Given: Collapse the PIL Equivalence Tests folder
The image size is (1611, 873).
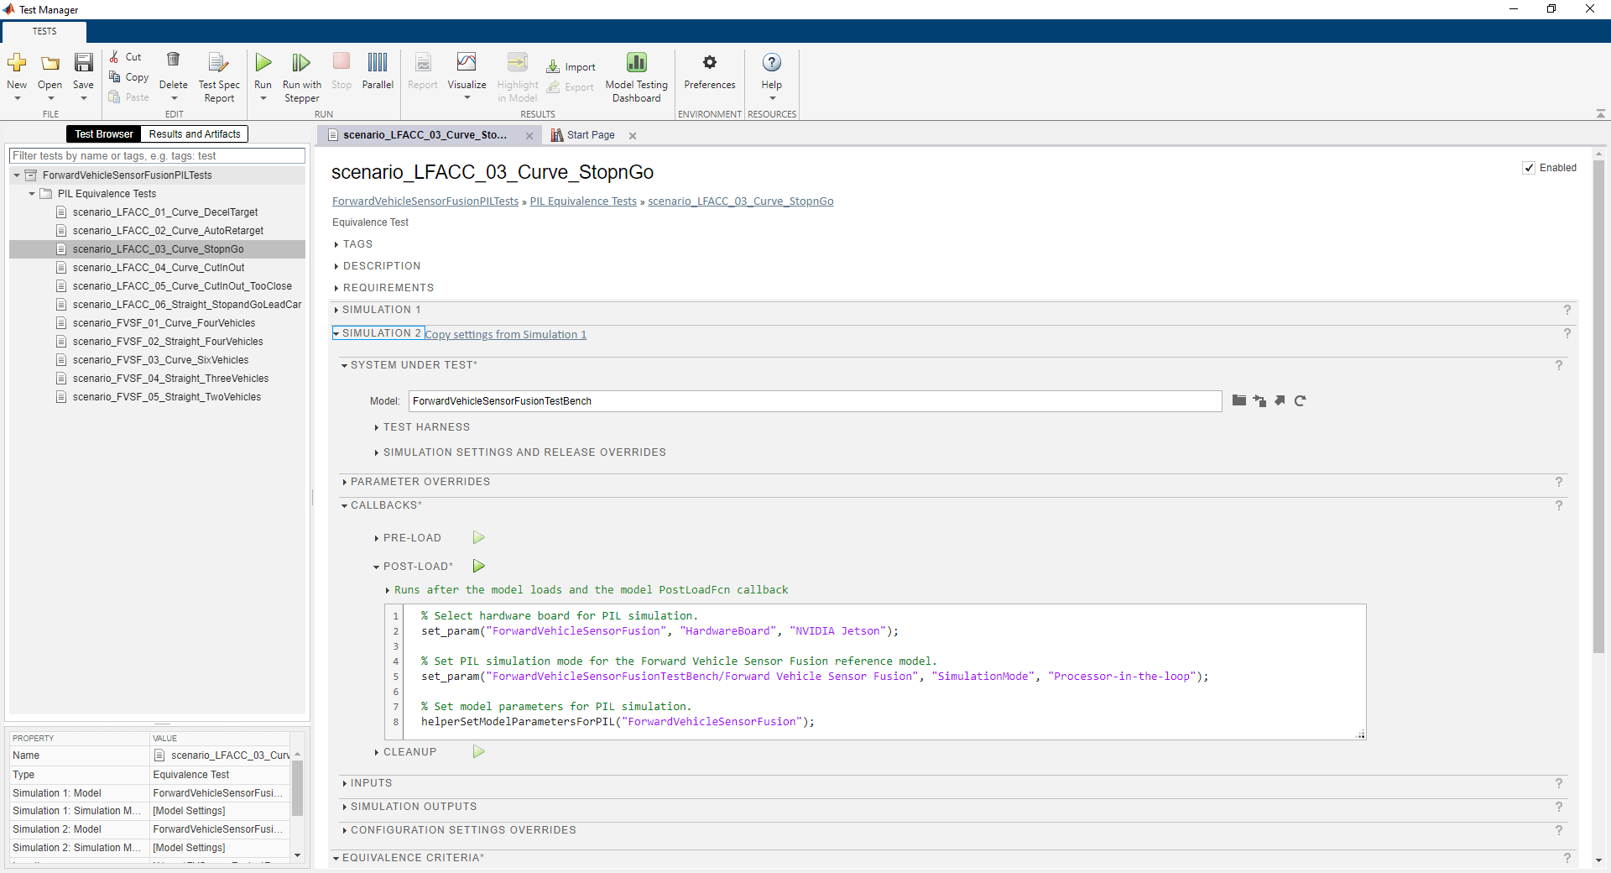Looking at the screenshot, I should 32,194.
